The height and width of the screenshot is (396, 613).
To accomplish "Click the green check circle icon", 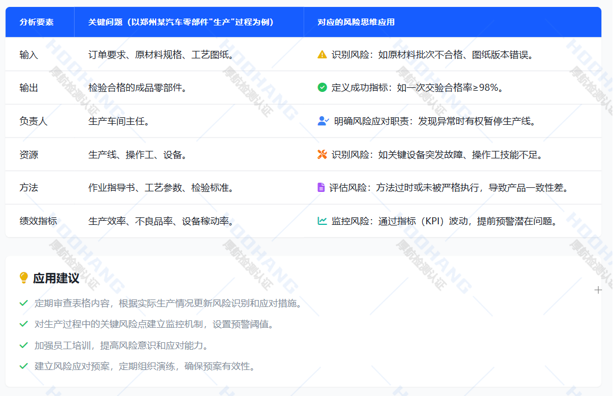I will click(x=322, y=88).
